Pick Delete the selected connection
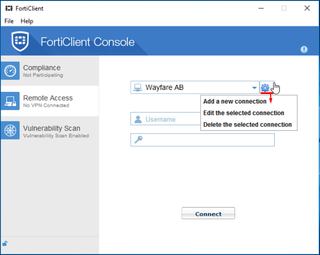 247,125
